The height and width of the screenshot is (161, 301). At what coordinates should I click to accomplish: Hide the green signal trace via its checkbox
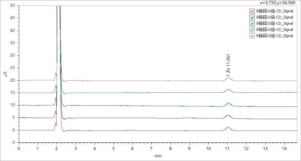click(x=253, y=30)
